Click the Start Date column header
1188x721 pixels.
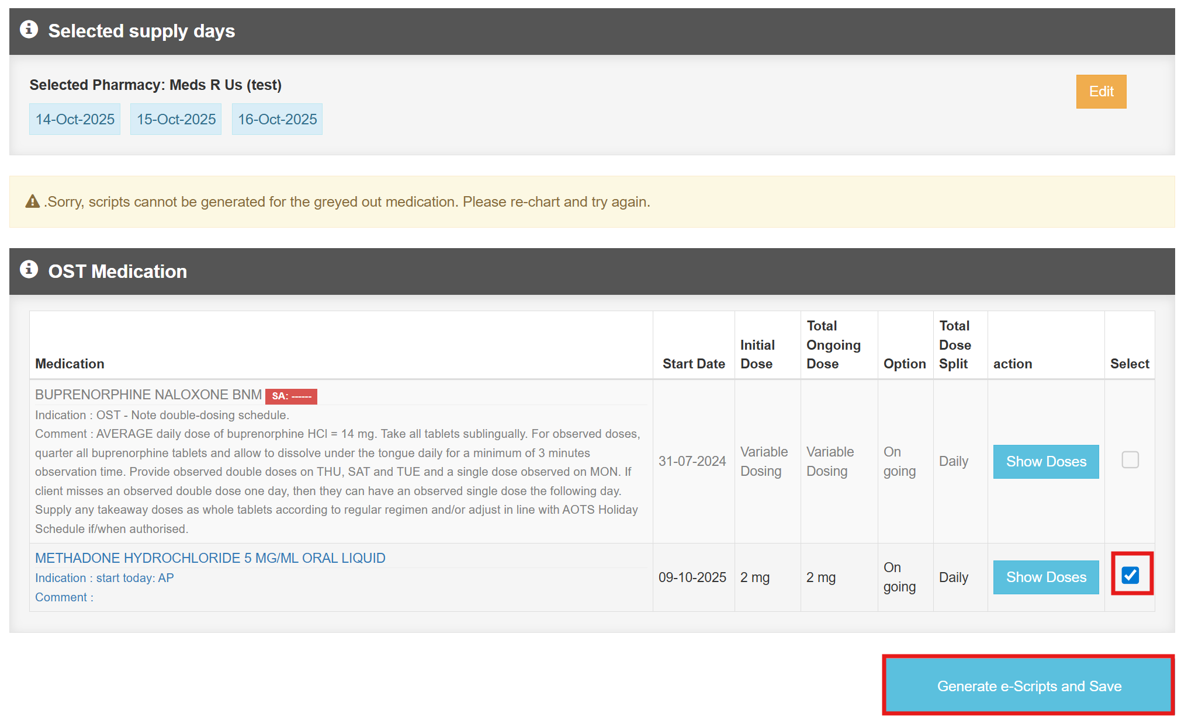click(694, 364)
